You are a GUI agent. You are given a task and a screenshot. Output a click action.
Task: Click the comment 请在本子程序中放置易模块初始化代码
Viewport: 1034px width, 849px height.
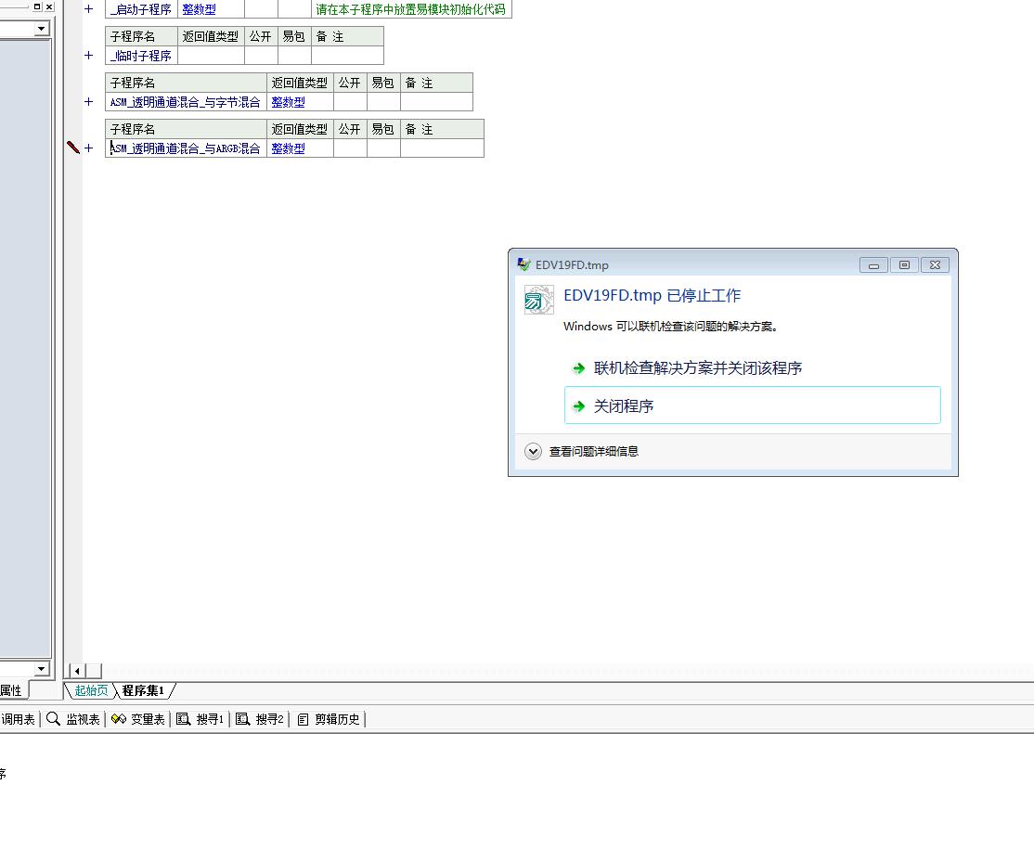click(x=410, y=9)
